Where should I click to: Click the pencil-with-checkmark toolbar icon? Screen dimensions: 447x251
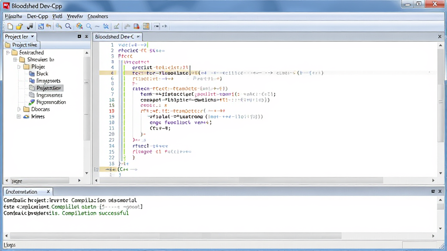pos(116,27)
